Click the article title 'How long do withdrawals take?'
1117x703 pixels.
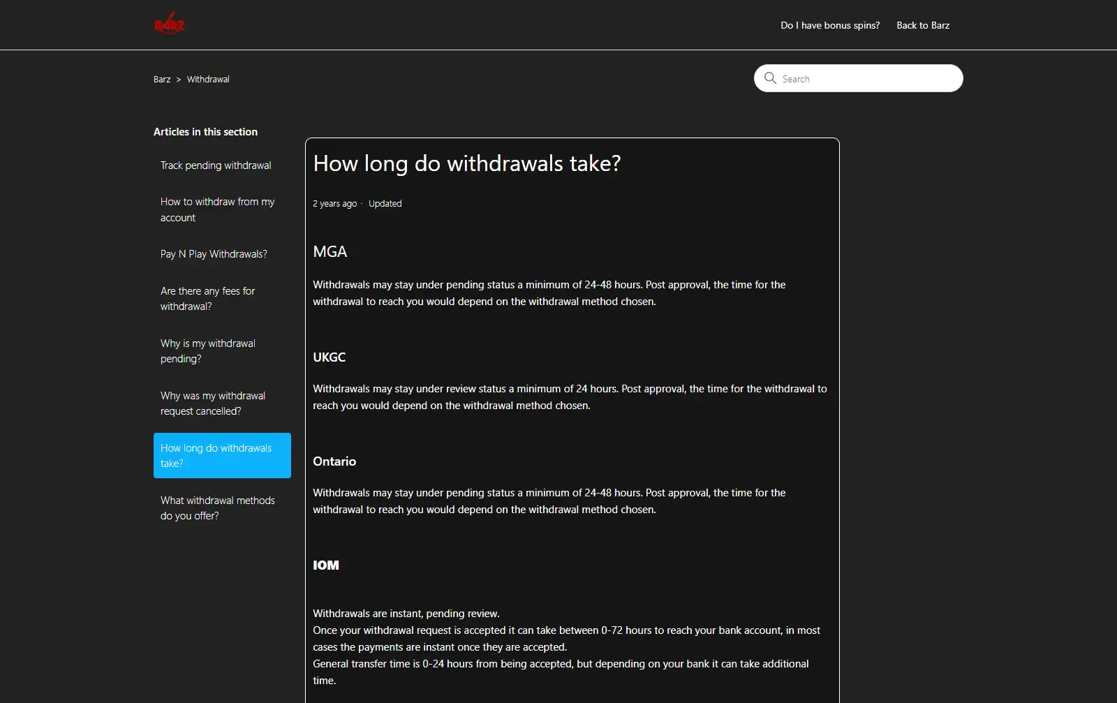pos(467,163)
